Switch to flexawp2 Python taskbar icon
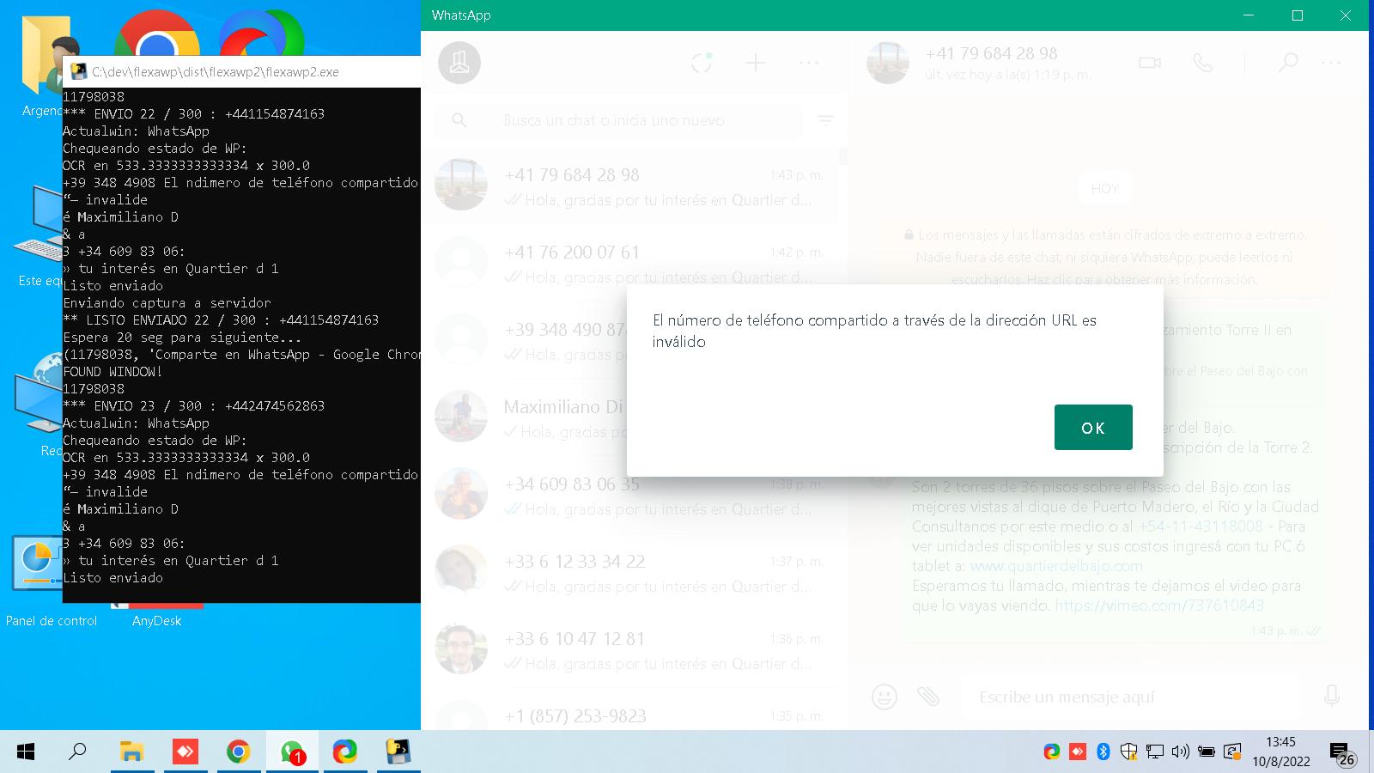 point(398,752)
